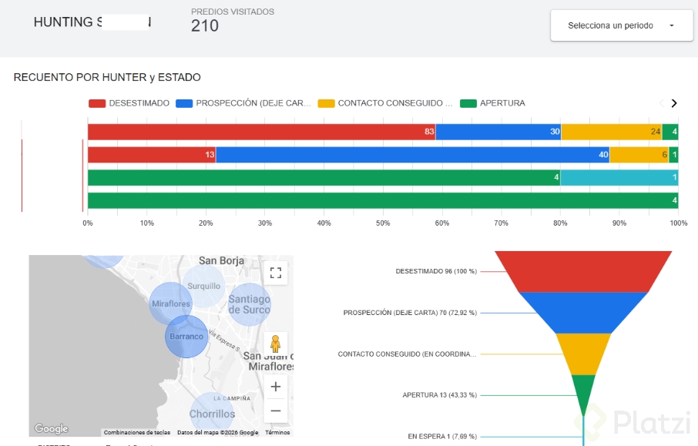Click third row green segment value 4
This screenshot has width=698, height=446.
(x=324, y=178)
